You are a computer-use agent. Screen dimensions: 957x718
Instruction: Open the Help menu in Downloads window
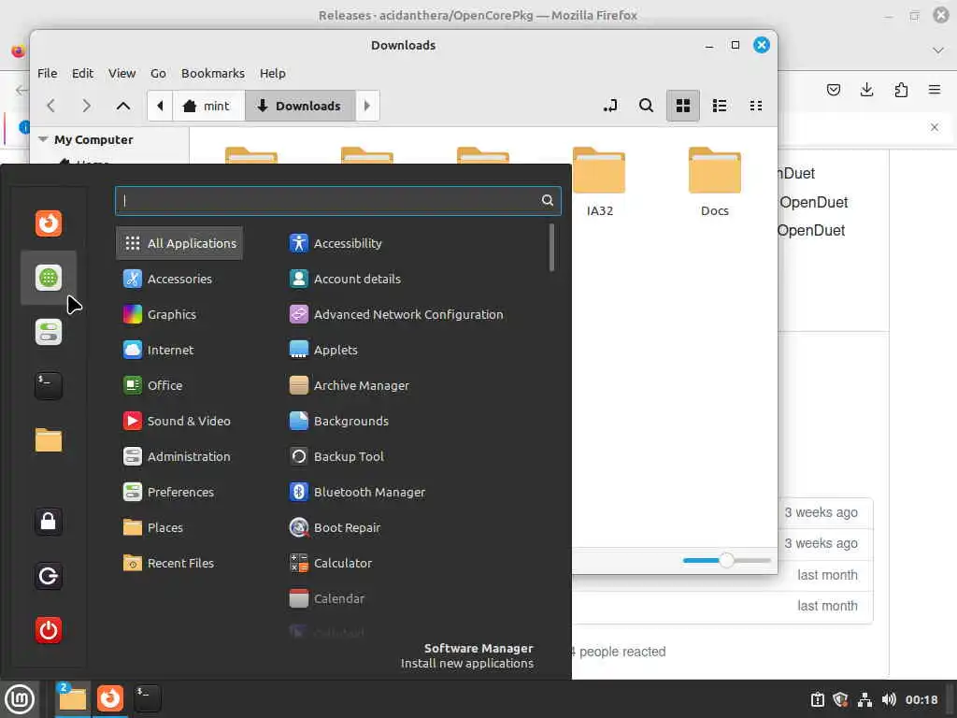pyautogui.click(x=272, y=73)
